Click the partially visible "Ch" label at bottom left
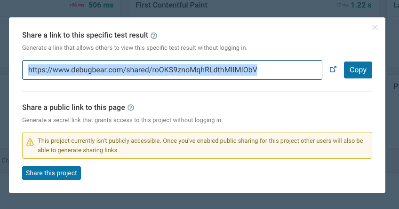Viewport: 399px width, 209px height. [x=5, y=160]
